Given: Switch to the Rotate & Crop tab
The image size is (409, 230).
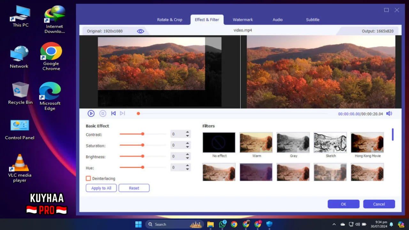Looking at the screenshot, I should (x=170, y=19).
